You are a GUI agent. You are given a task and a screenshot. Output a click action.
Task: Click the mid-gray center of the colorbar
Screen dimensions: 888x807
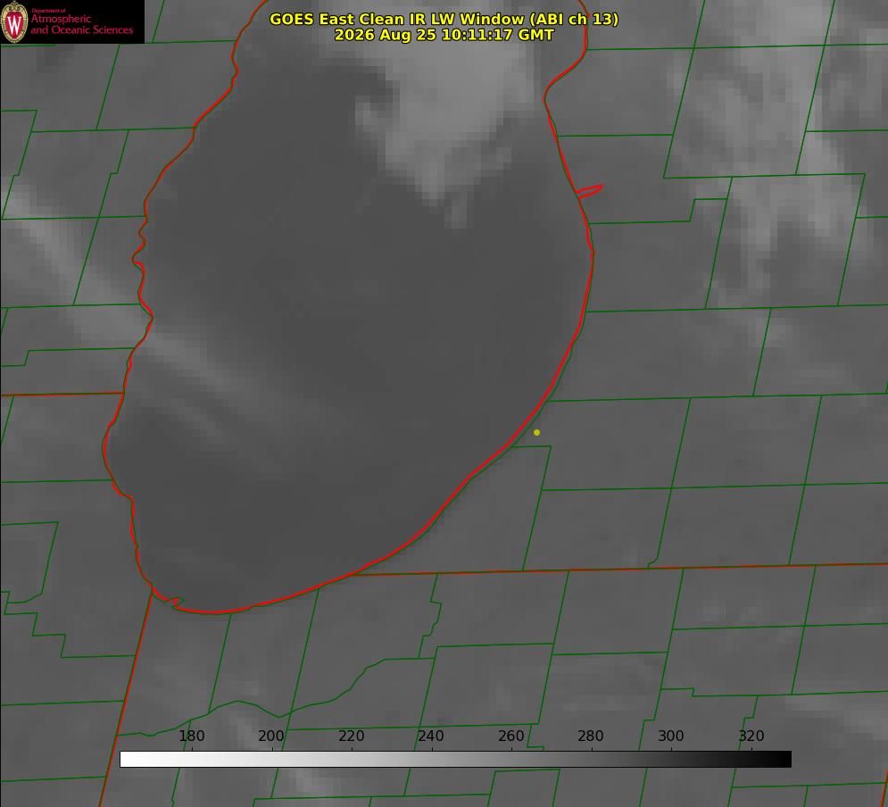tap(455, 760)
